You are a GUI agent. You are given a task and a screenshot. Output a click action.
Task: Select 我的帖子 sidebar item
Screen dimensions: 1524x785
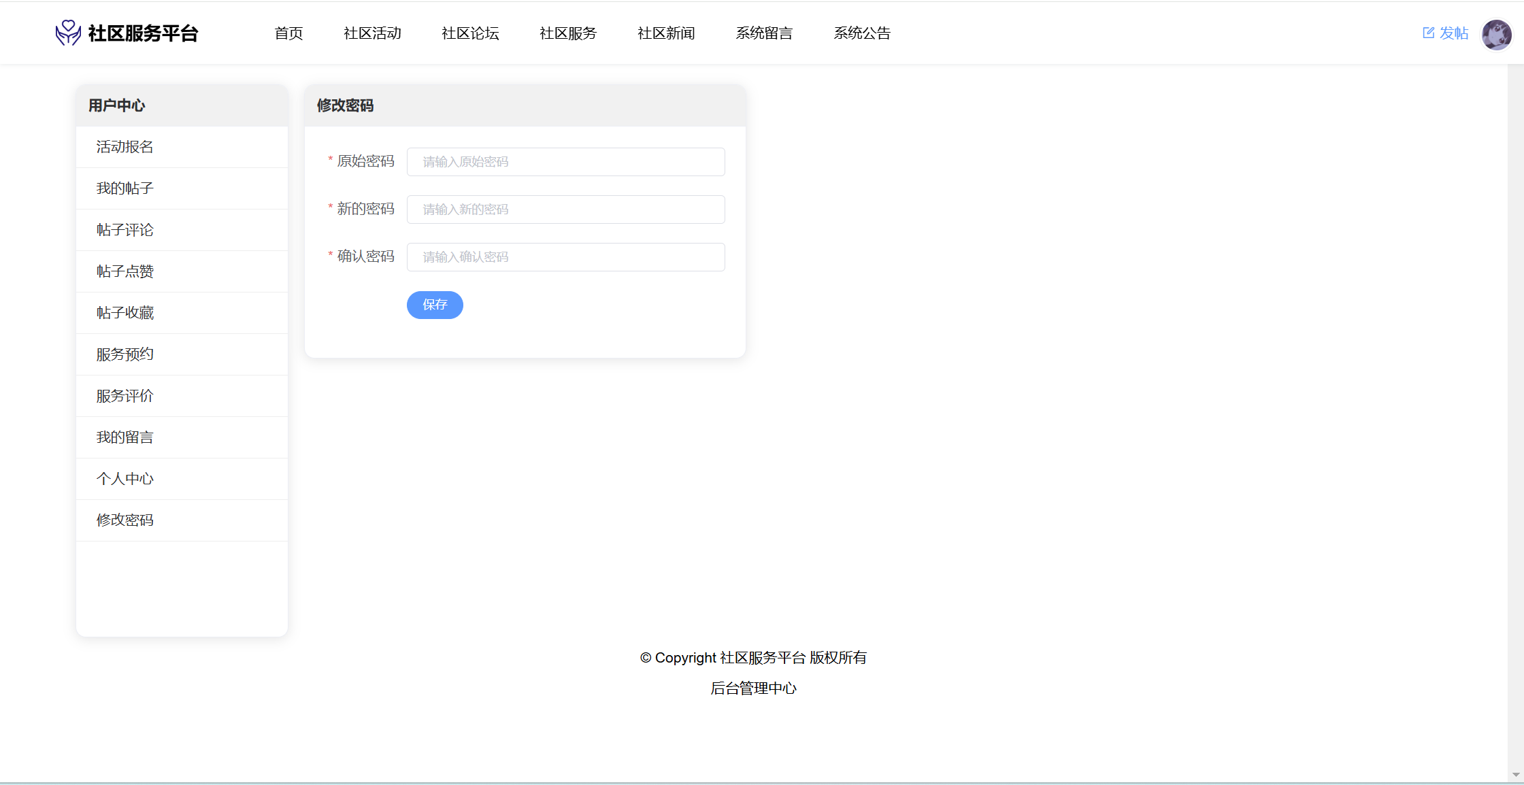125,188
